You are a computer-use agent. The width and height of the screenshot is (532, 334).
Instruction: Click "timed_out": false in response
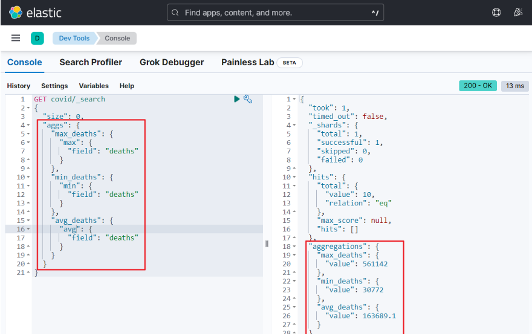[x=348, y=117]
